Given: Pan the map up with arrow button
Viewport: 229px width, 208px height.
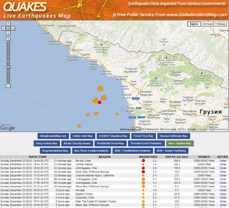Looking at the screenshot, I should coord(8,24).
